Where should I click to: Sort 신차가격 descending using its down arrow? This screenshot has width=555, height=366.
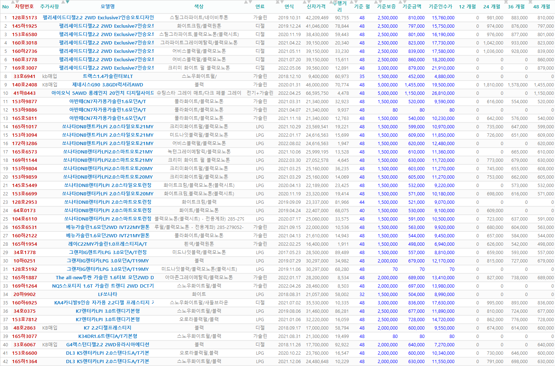[309, 2]
